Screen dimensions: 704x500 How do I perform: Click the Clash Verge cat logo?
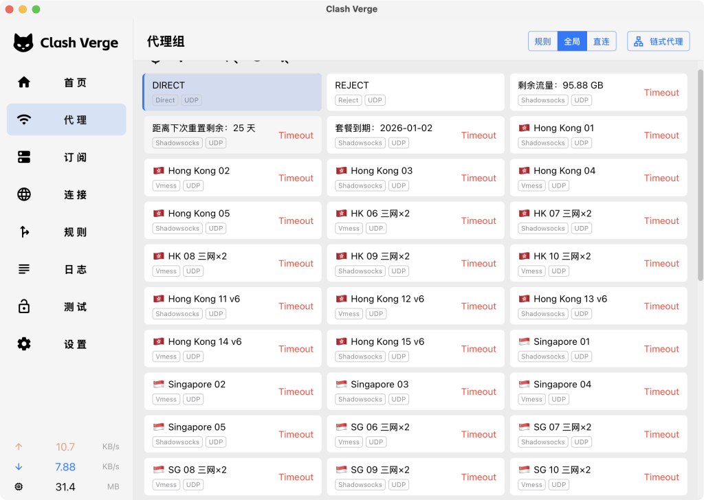click(24, 43)
